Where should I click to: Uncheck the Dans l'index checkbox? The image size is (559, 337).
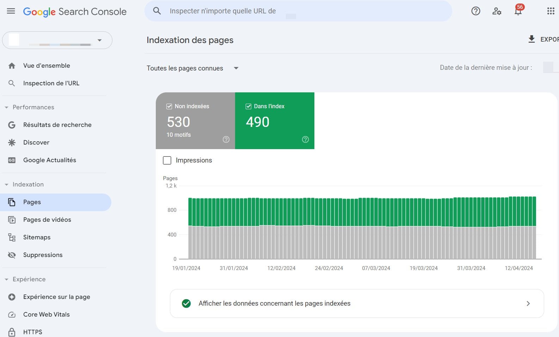[248, 106]
